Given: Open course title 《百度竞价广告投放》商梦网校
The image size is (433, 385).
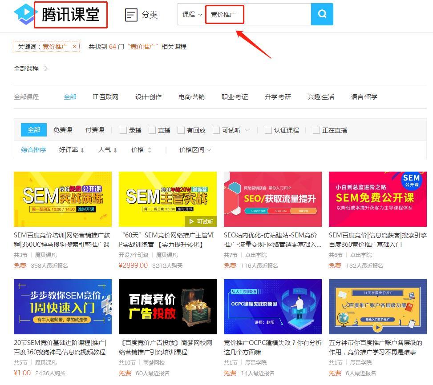Looking at the screenshot, I should click(x=166, y=347).
